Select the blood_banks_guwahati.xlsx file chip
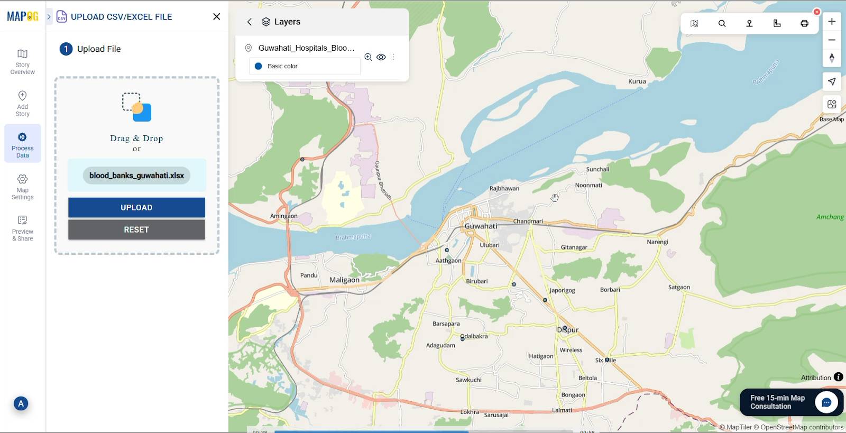The image size is (846, 433). (136, 176)
